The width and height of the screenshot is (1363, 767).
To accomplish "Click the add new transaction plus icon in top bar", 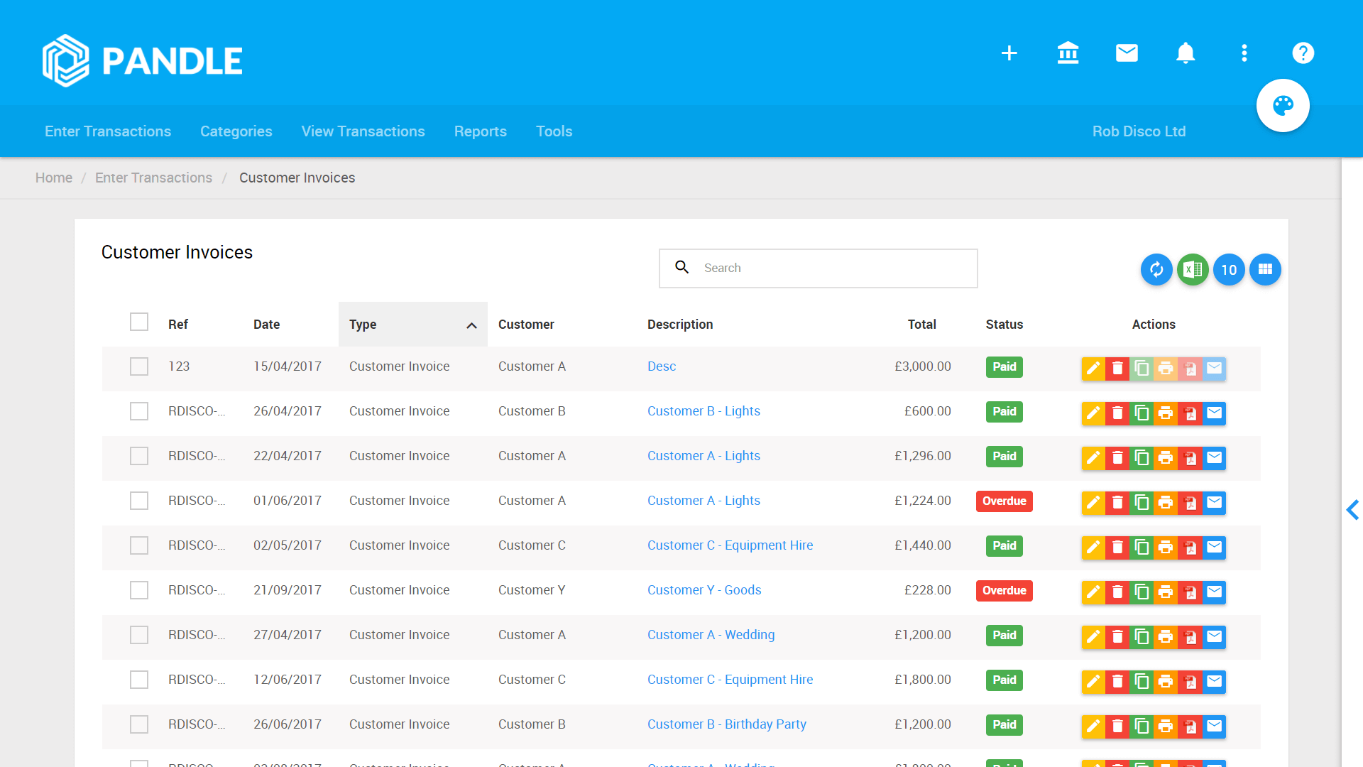I will (1009, 53).
